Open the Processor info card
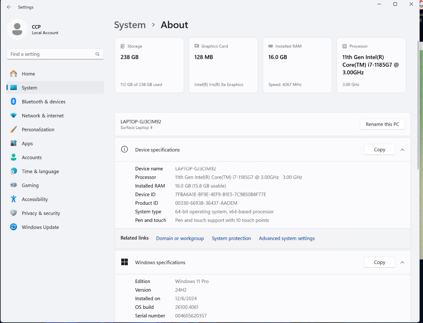The width and height of the screenshot is (423, 323). click(371, 65)
